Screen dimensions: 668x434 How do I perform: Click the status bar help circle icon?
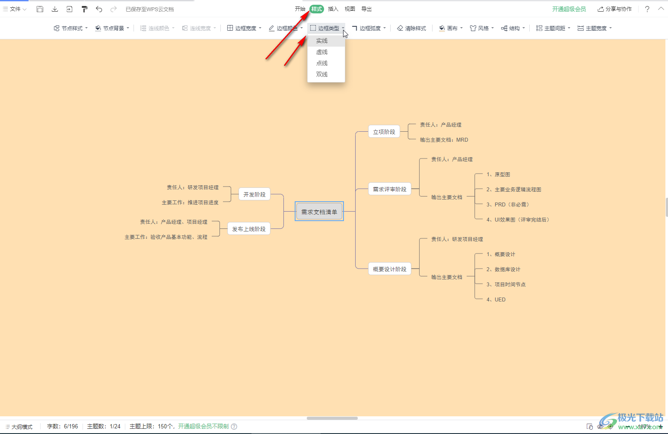234,426
